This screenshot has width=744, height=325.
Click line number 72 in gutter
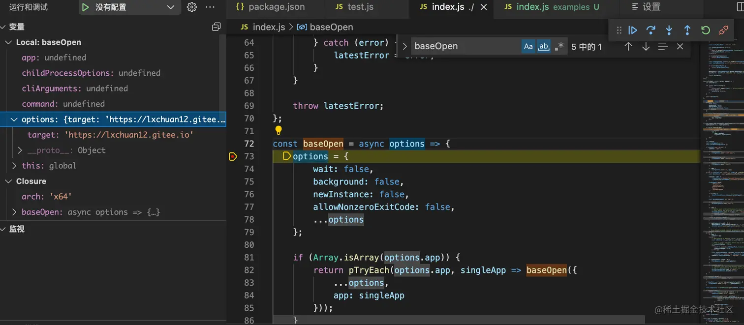pos(249,144)
